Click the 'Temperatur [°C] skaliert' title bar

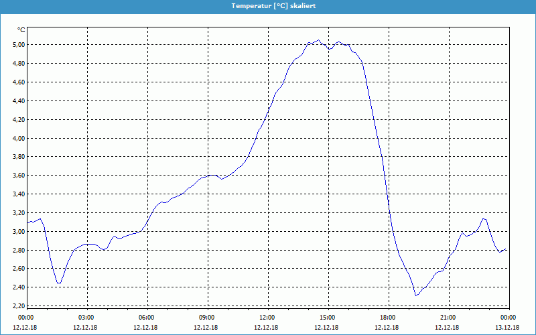pyautogui.click(x=268, y=5)
